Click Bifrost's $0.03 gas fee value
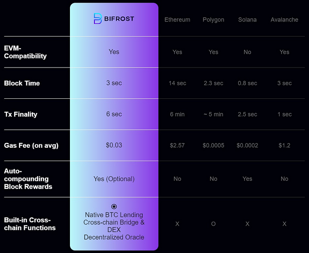Image resolution: width=309 pixels, height=253 pixels. click(114, 145)
